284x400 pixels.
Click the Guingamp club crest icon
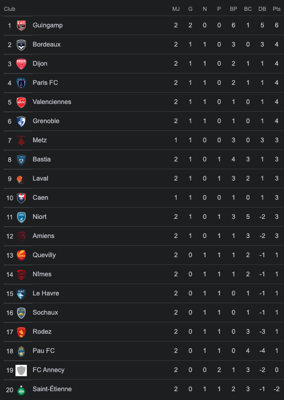pyautogui.click(x=21, y=25)
